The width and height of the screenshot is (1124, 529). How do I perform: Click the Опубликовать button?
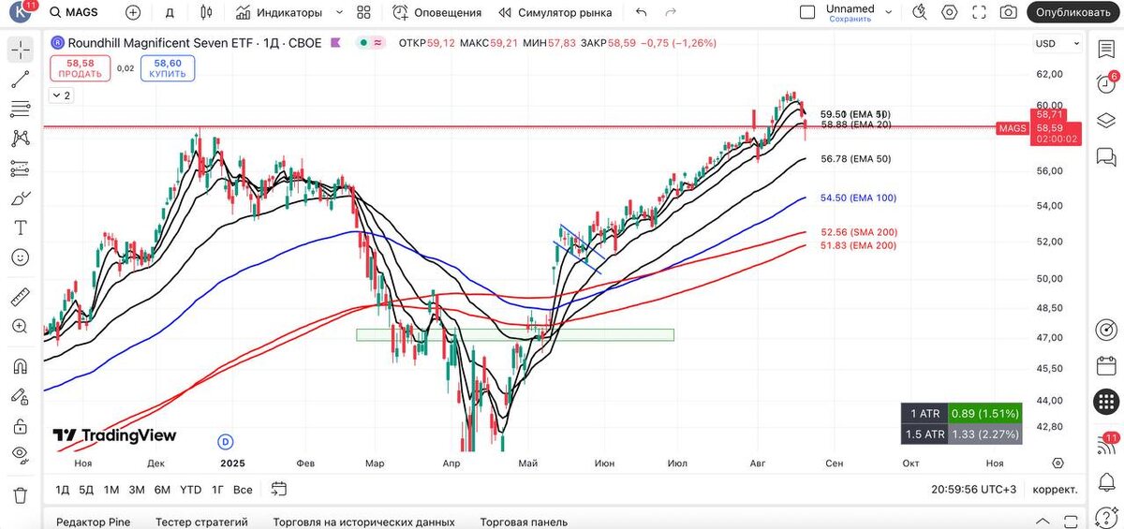[x=1073, y=12]
